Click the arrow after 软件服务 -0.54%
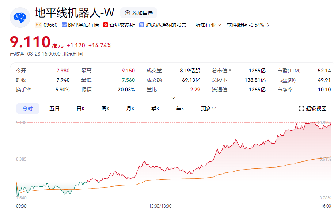 point(268,25)
